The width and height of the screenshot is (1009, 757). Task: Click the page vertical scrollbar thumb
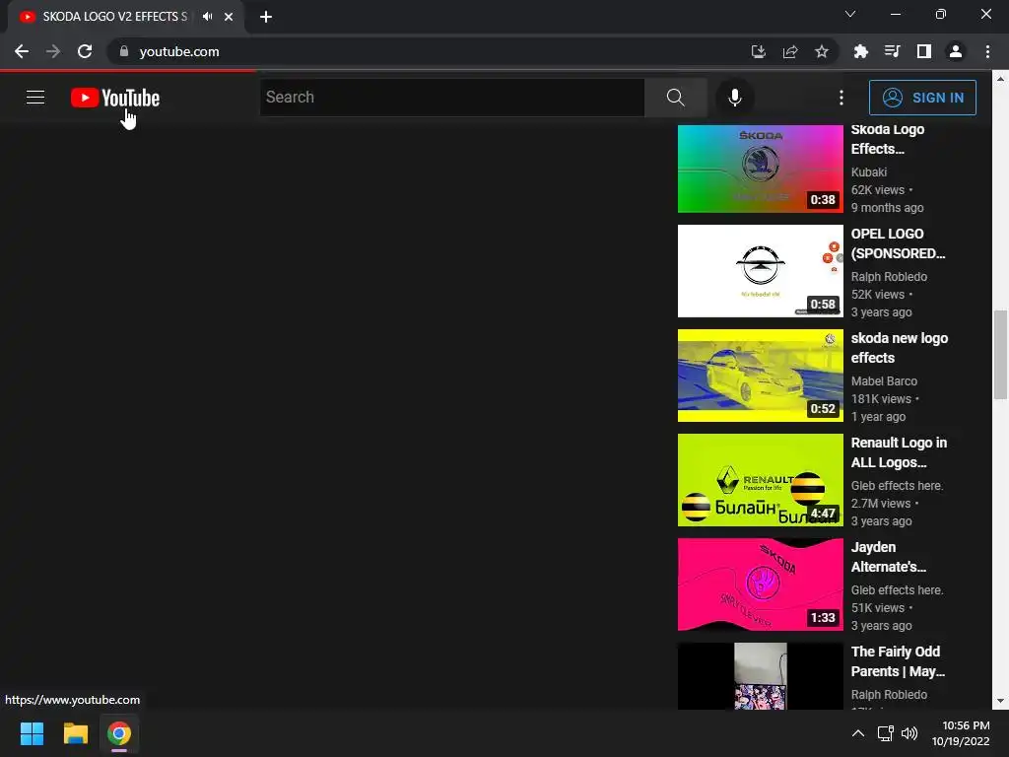(1000, 355)
